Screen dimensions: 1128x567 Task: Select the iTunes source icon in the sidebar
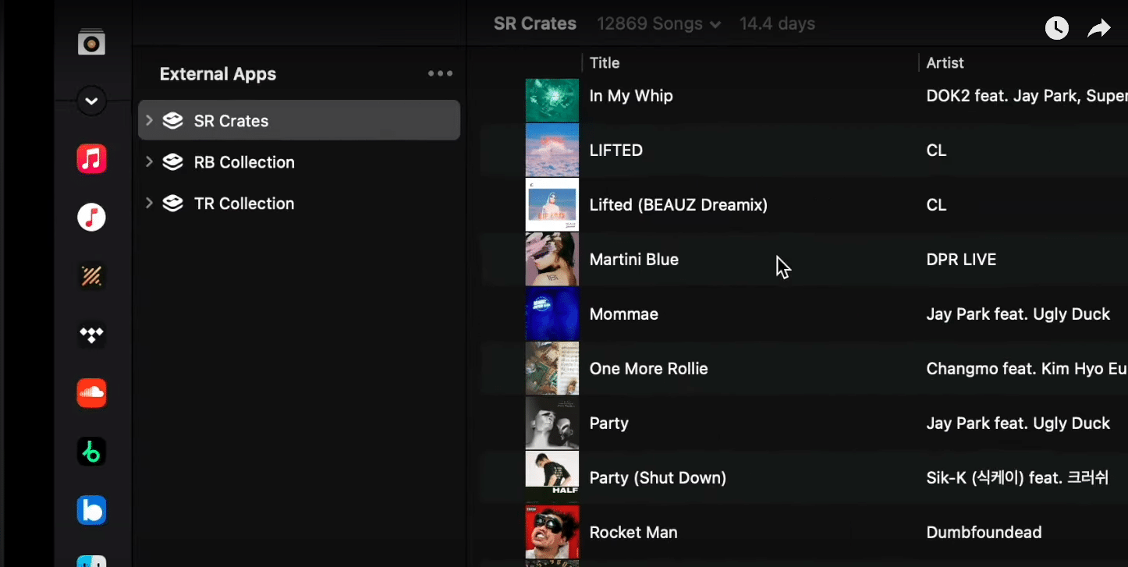[91, 217]
